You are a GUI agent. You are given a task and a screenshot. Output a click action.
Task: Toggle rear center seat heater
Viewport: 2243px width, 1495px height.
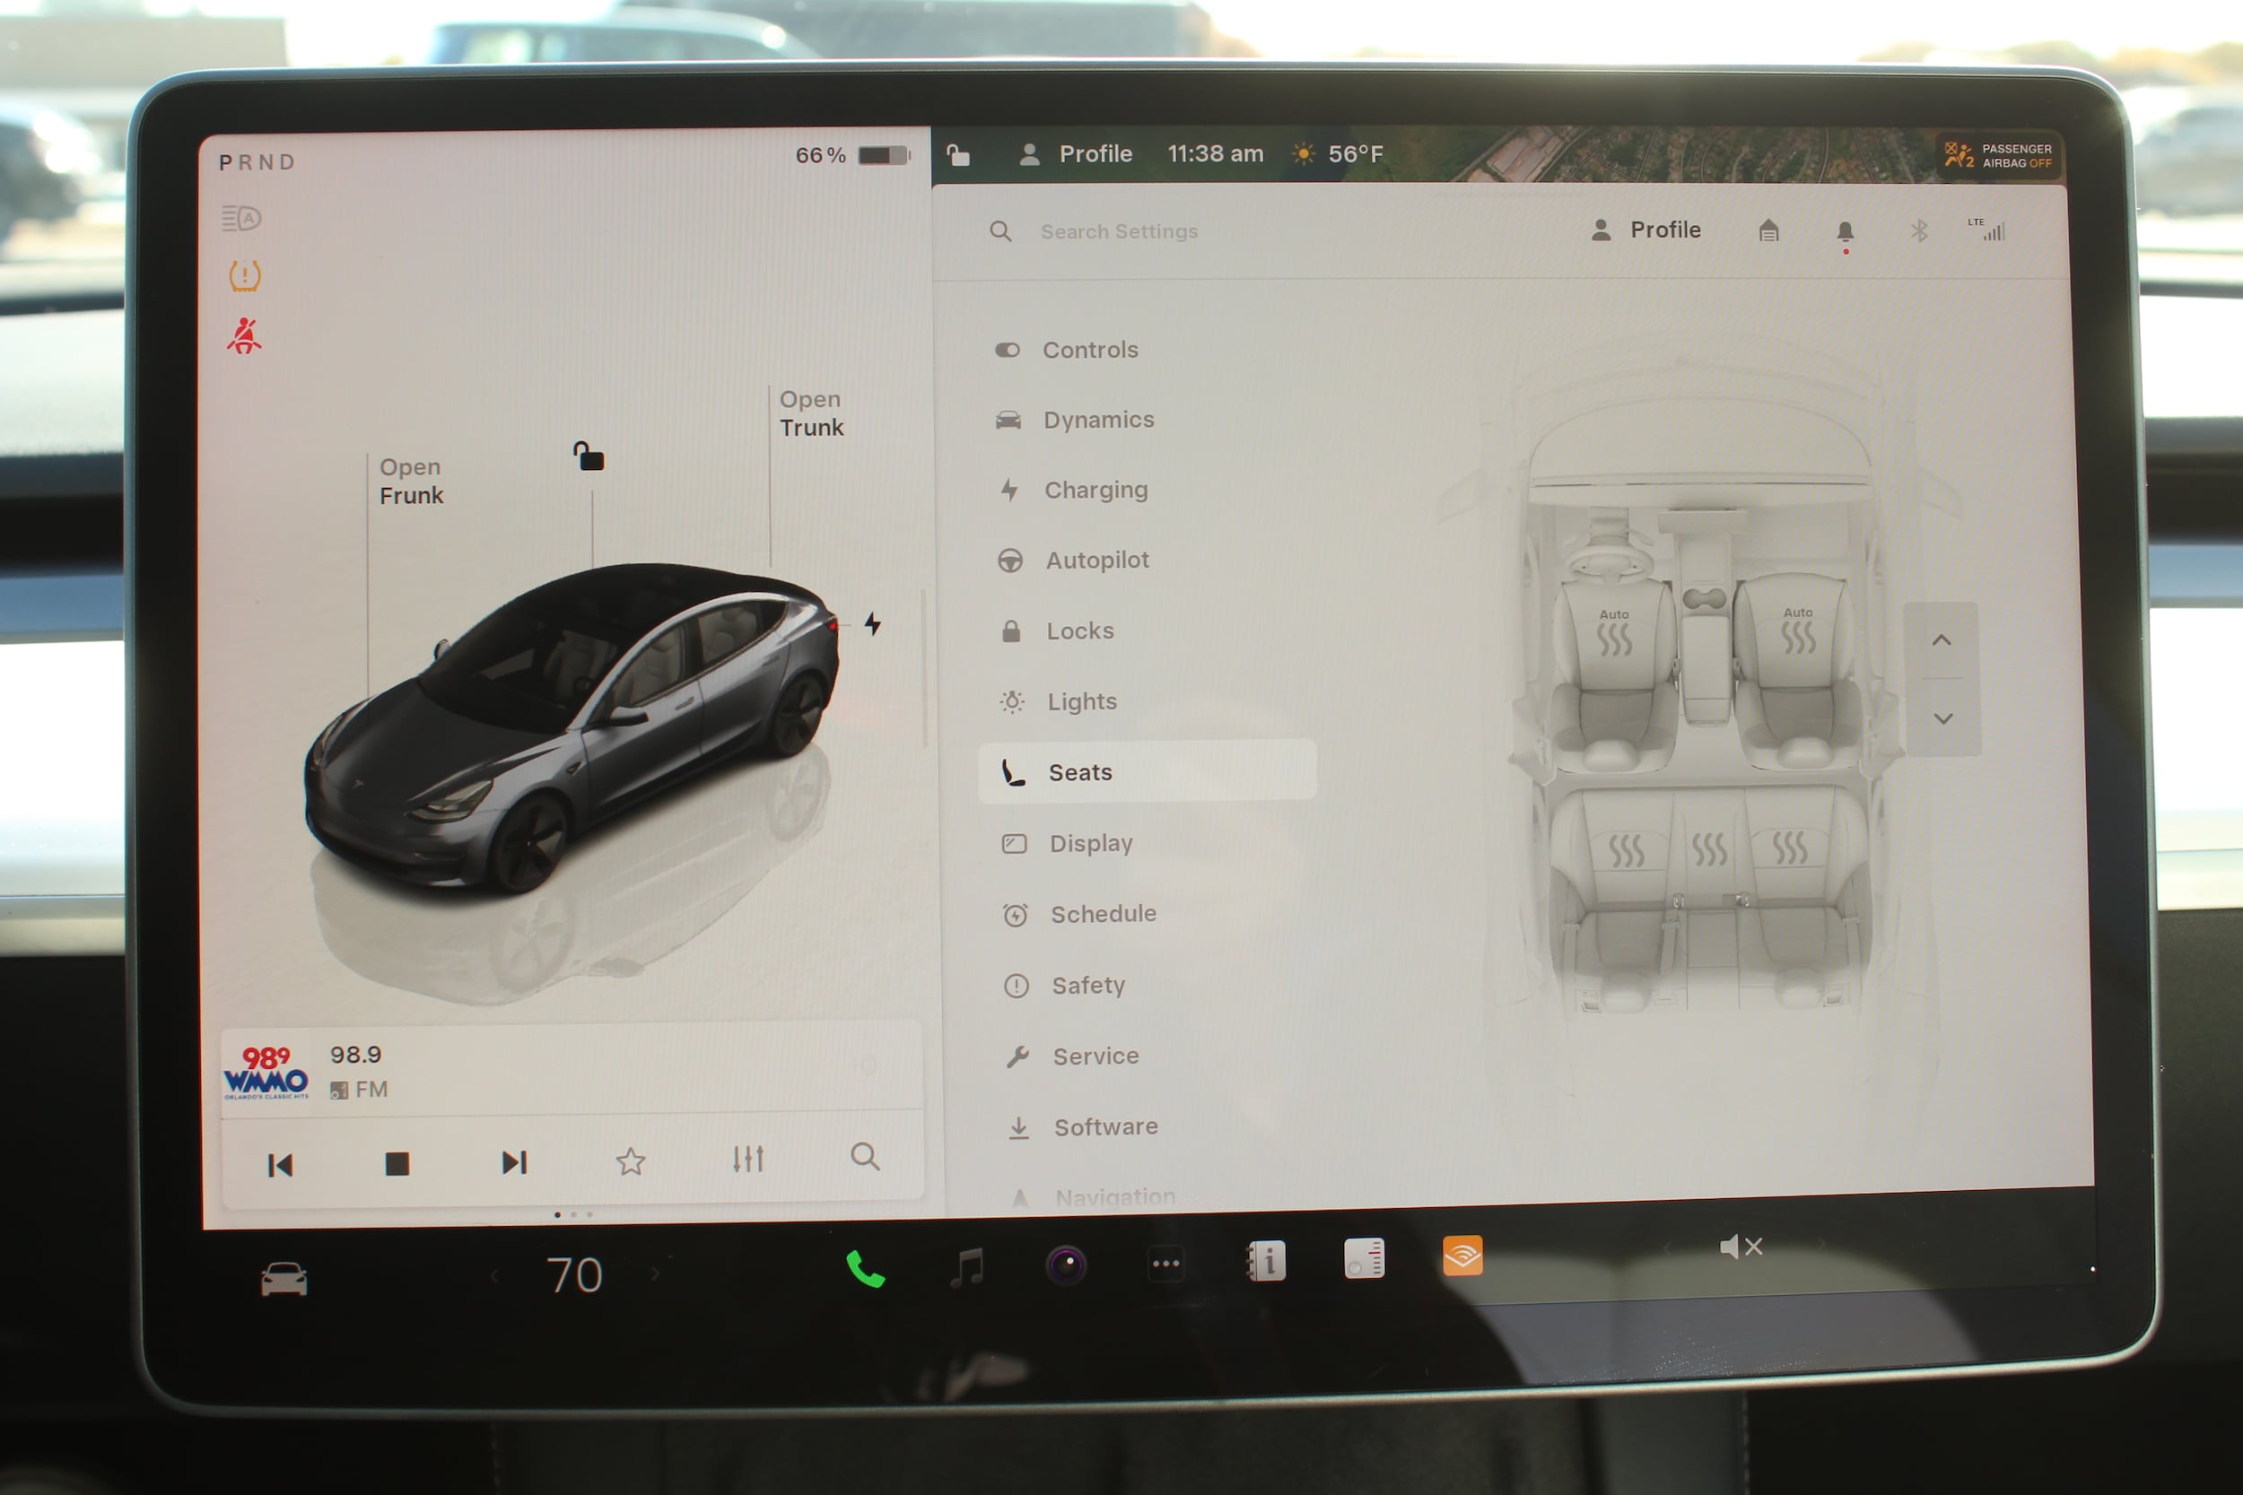pyautogui.click(x=1709, y=847)
